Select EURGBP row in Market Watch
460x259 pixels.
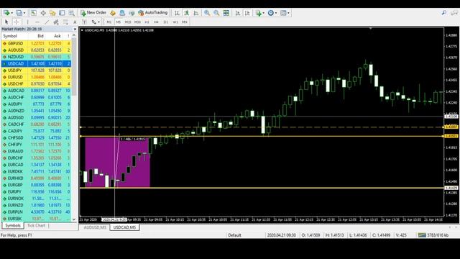(36, 185)
